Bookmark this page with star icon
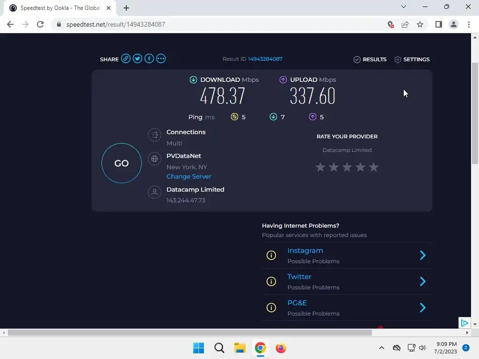Viewport: 479px width, 359px height. tap(420, 24)
